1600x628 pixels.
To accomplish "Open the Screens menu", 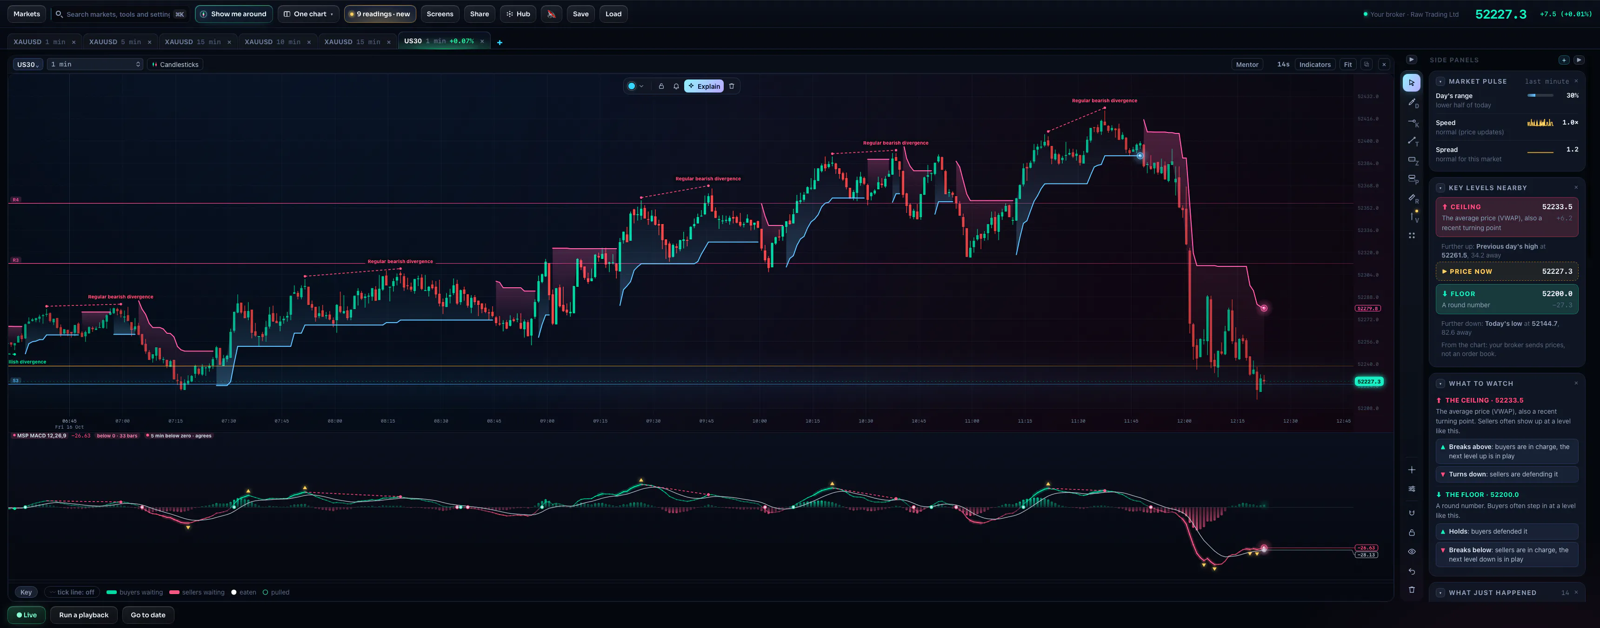I will point(440,13).
